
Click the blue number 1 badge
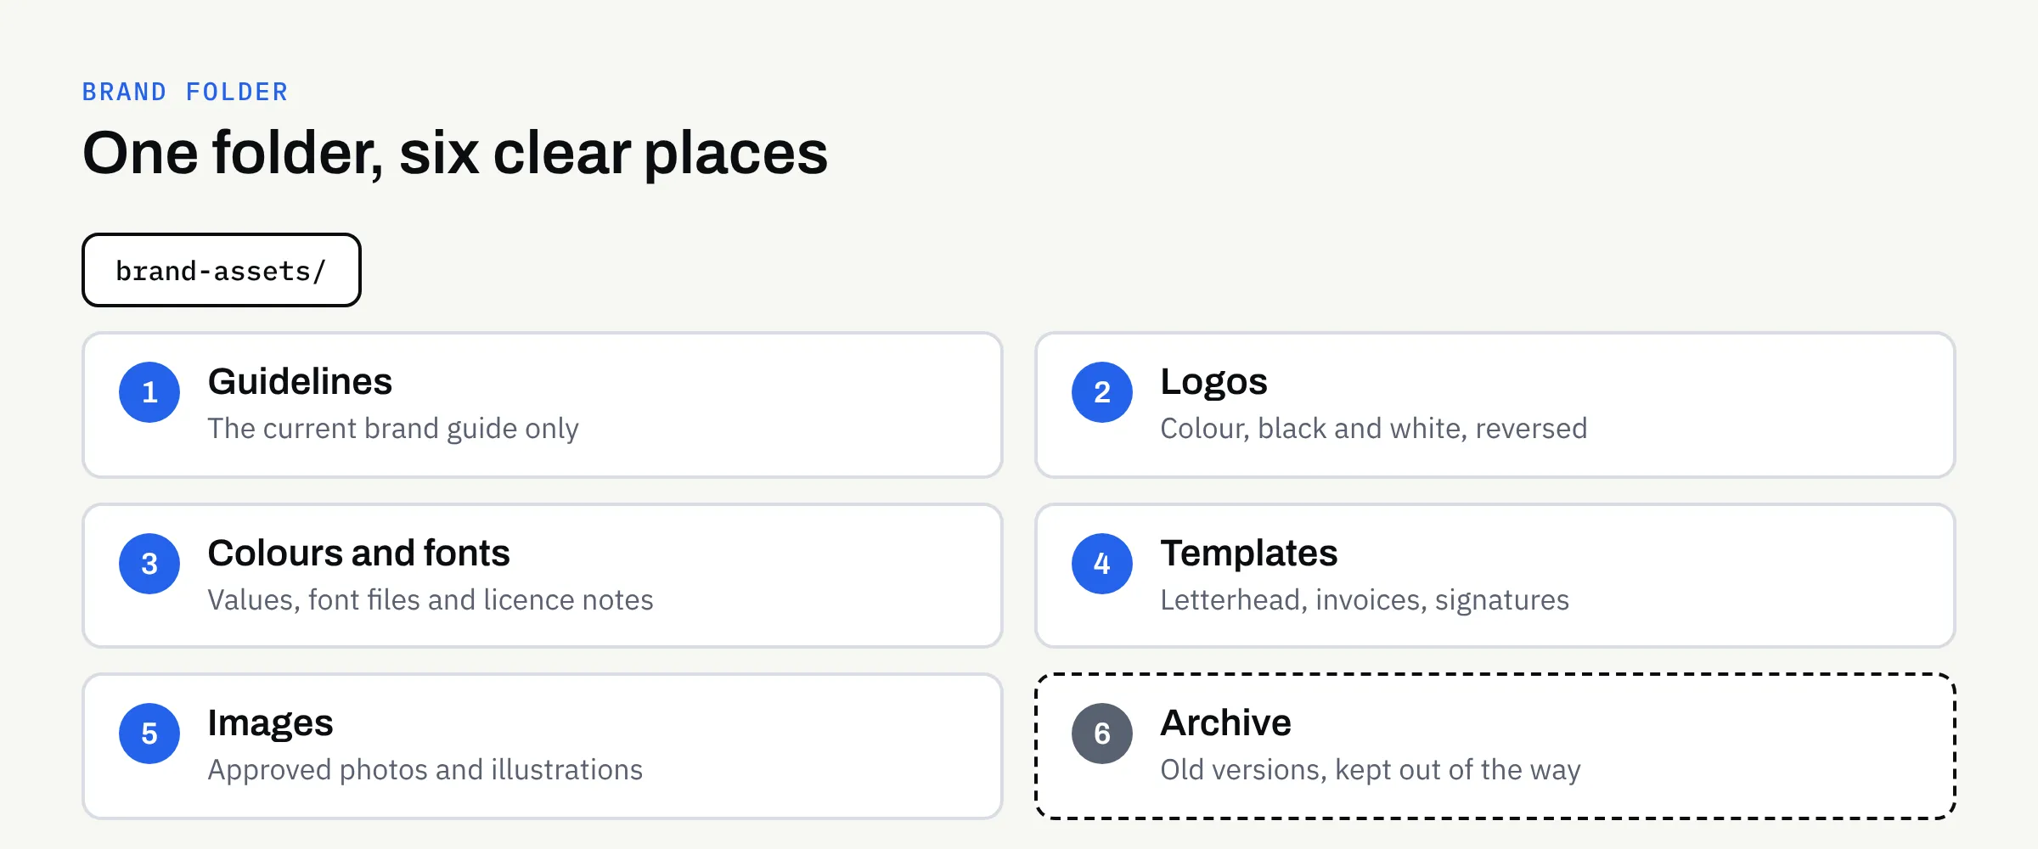tap(149, 392)
